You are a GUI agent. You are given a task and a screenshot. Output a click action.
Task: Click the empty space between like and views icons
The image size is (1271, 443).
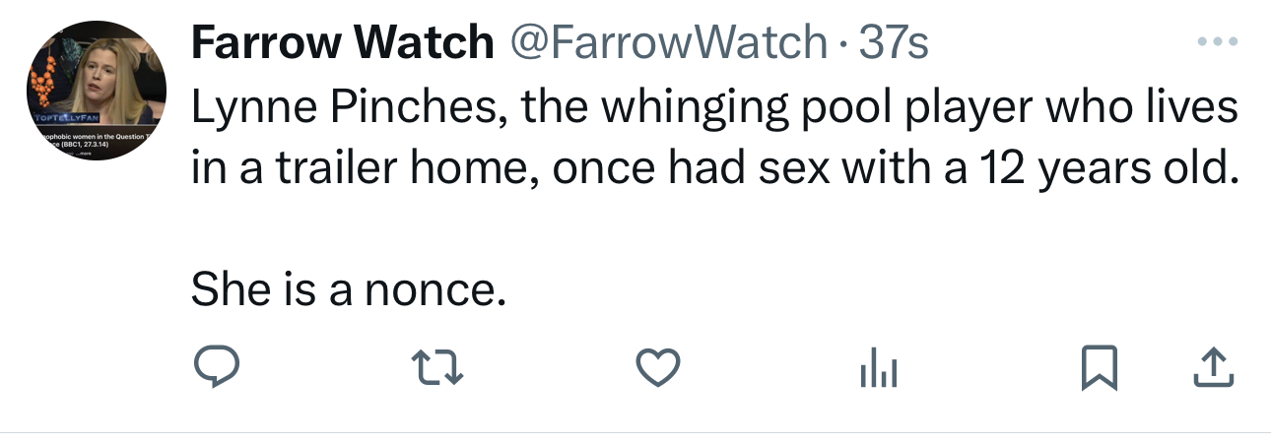click(x=767, y=369)
